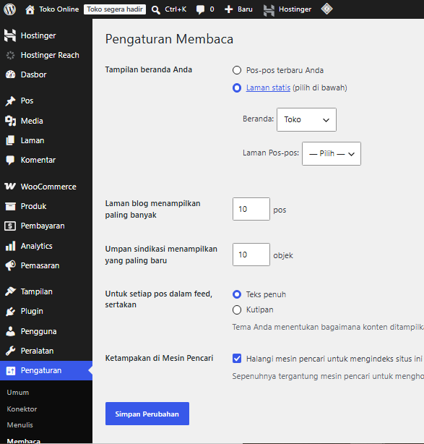Click the diamond icon in admin bar

tap(326, 9)
